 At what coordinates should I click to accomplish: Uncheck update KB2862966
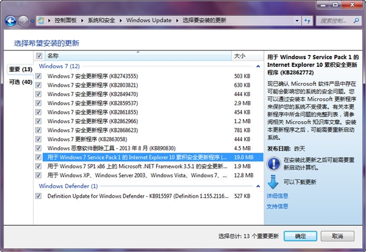pyautogui.click(x=38, y=121)
